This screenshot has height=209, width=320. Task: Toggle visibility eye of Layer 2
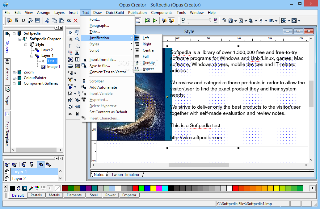tap(7, 178)
